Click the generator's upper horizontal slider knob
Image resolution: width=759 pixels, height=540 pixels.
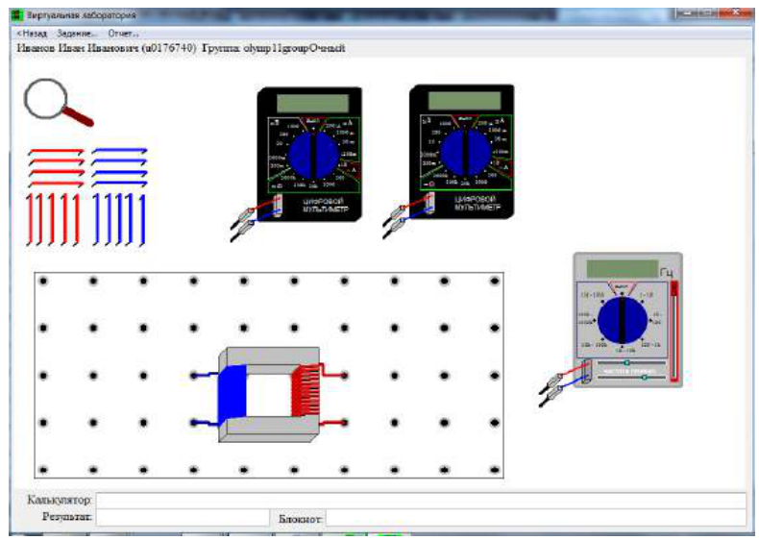tap(626, 362)
